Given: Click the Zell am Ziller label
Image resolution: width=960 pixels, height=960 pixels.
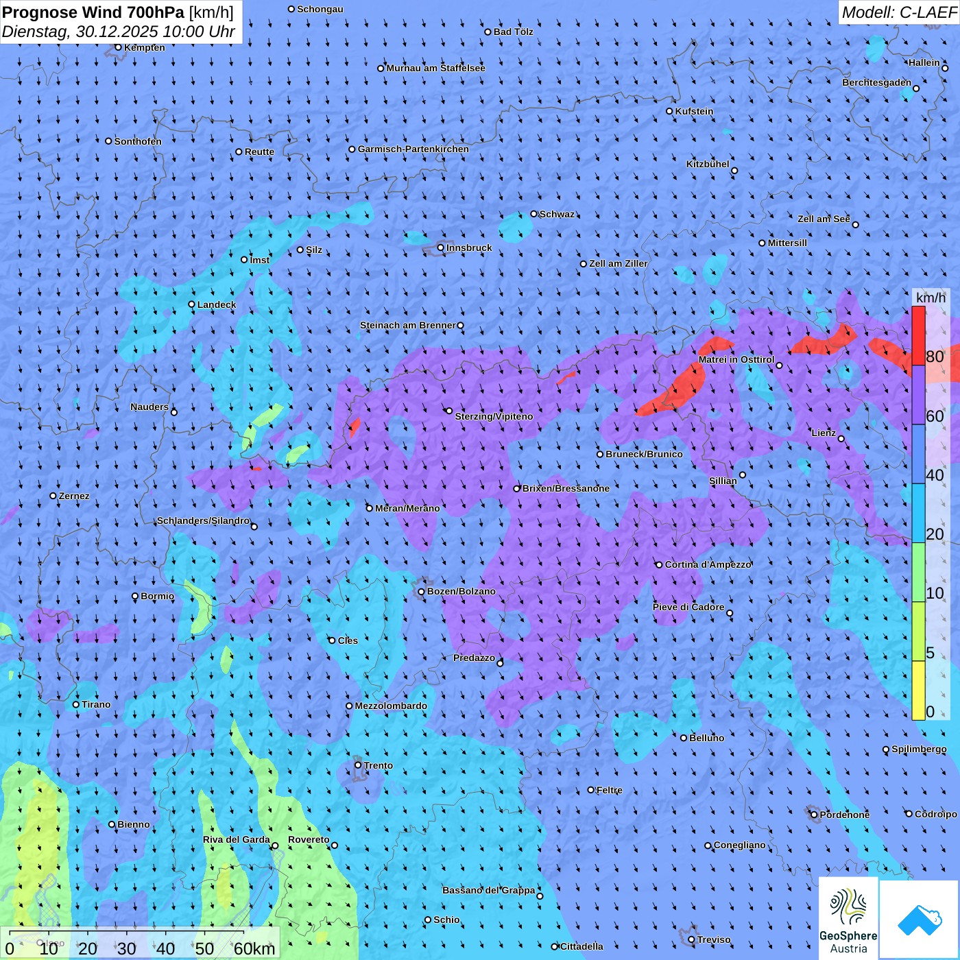Looking at the screenshot, I should click(x=619, y=263).
